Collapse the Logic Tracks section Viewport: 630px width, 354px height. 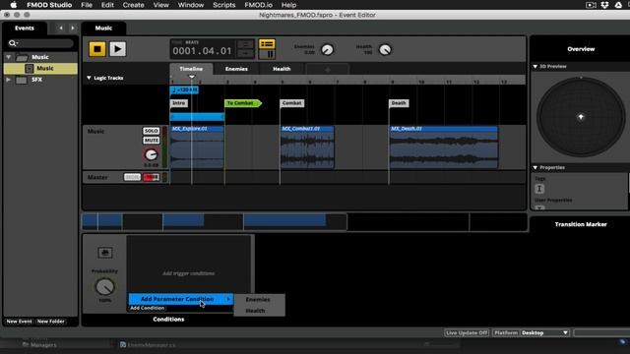89,78
